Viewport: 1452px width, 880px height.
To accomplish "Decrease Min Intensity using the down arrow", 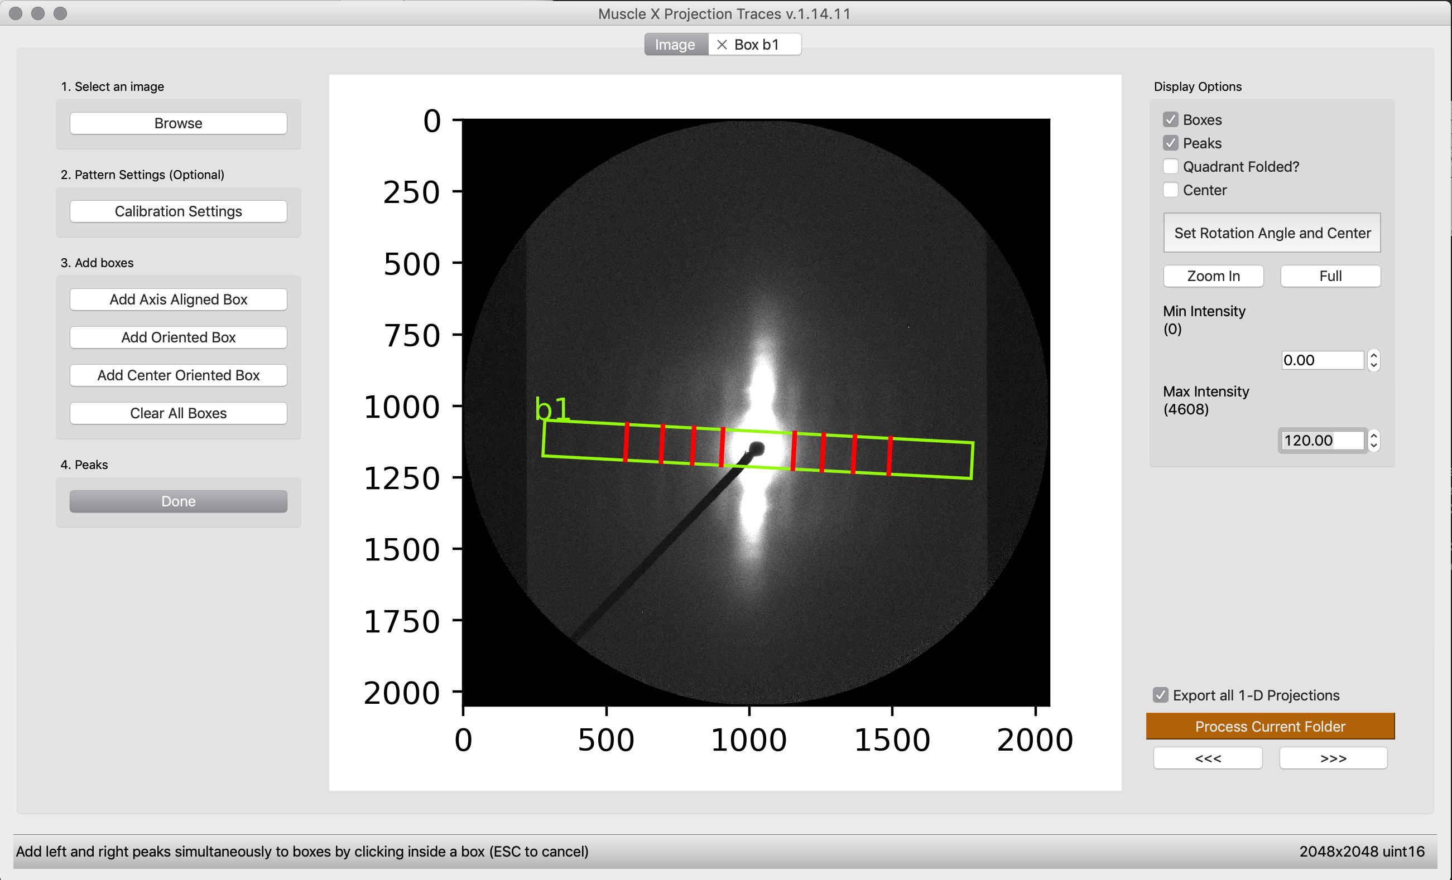I will tap(1374, 365).
